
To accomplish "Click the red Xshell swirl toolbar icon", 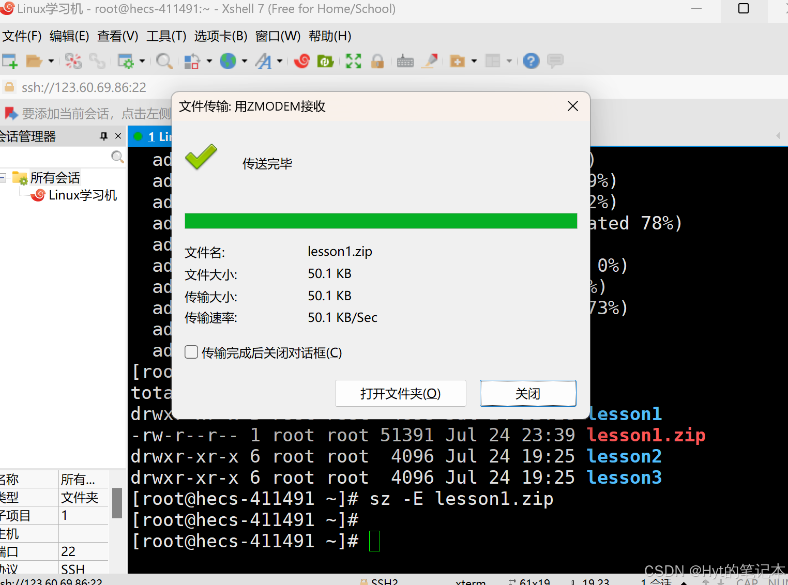I will coord(302,61).
